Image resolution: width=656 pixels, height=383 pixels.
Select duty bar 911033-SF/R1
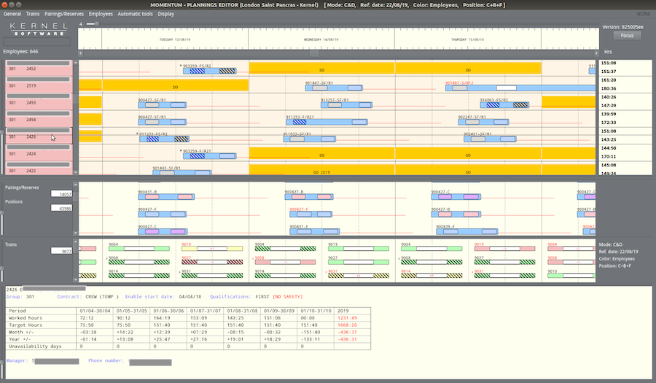tap(309, 139)
